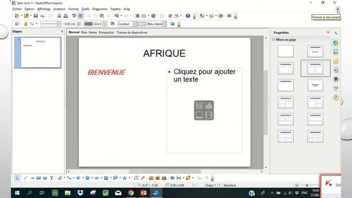Switch to the Plan view tab

pyautogui.click(x=84, y=32)
